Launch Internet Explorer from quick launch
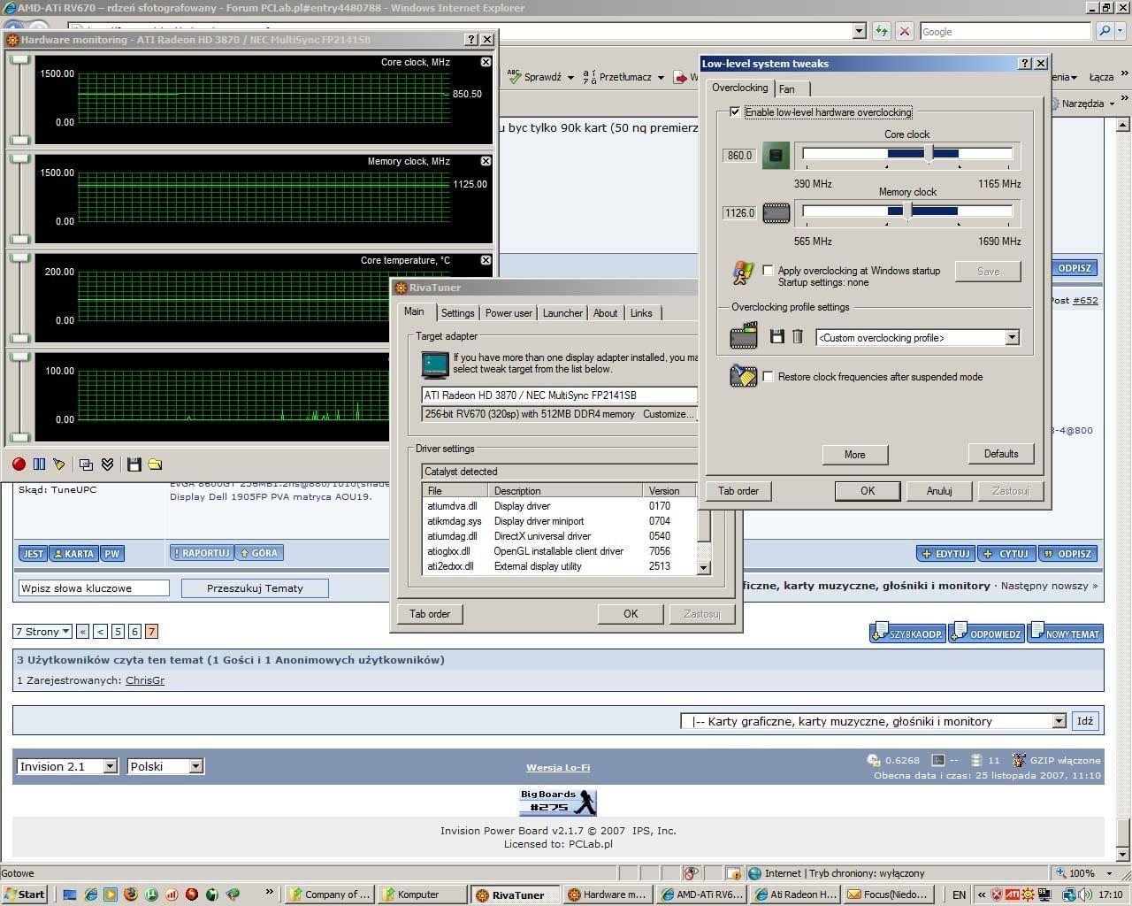 90,894
